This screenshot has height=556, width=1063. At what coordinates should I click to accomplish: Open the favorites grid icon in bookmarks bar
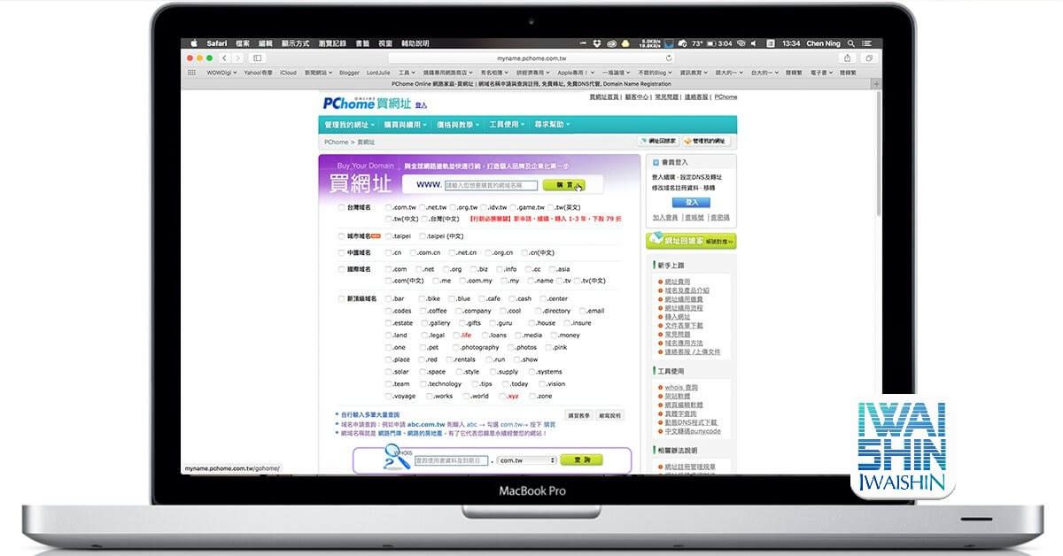tap(192, 73)
